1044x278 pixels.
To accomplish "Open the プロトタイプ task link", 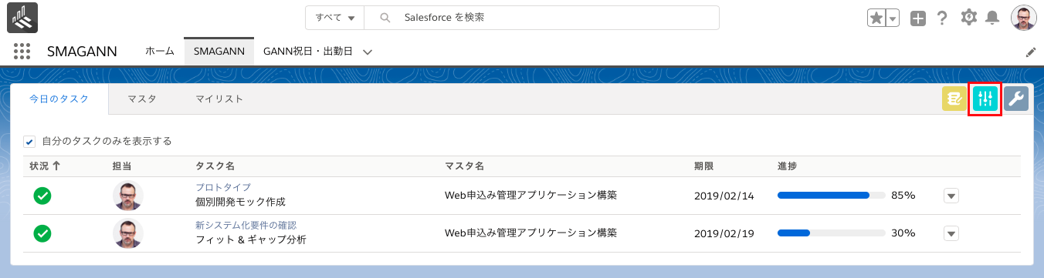I will coord(223,188).
